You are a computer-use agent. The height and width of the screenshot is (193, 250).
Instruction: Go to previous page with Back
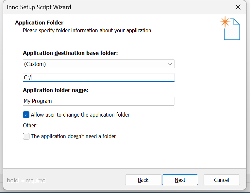[143, 180]
